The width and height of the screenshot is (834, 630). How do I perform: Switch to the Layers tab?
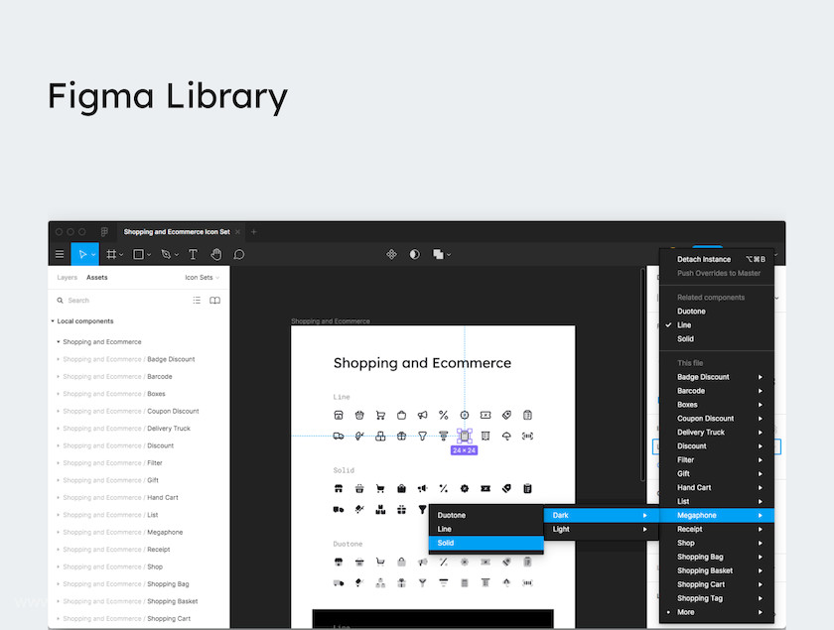coord(68,278)
